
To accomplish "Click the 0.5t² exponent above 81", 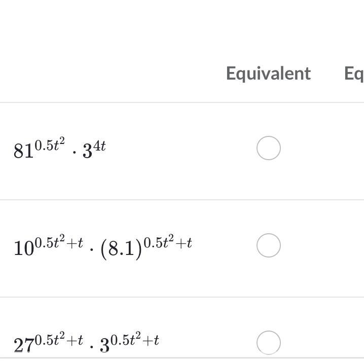I will [x=50, y=144].
